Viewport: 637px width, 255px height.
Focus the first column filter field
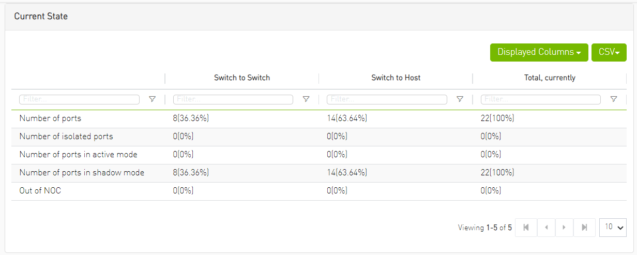pos(79,99)
